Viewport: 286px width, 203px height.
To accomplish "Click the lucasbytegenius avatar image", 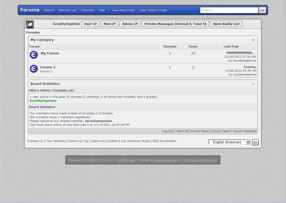I will [x=30, y=24].
